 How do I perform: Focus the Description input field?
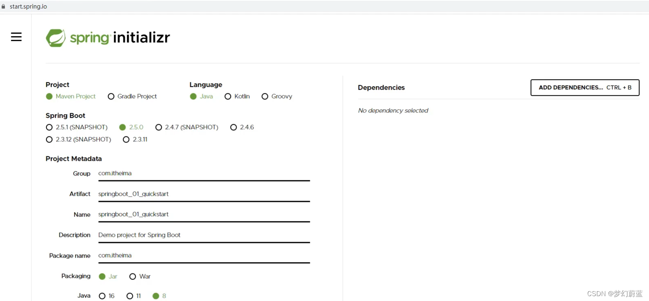point(204,235)
